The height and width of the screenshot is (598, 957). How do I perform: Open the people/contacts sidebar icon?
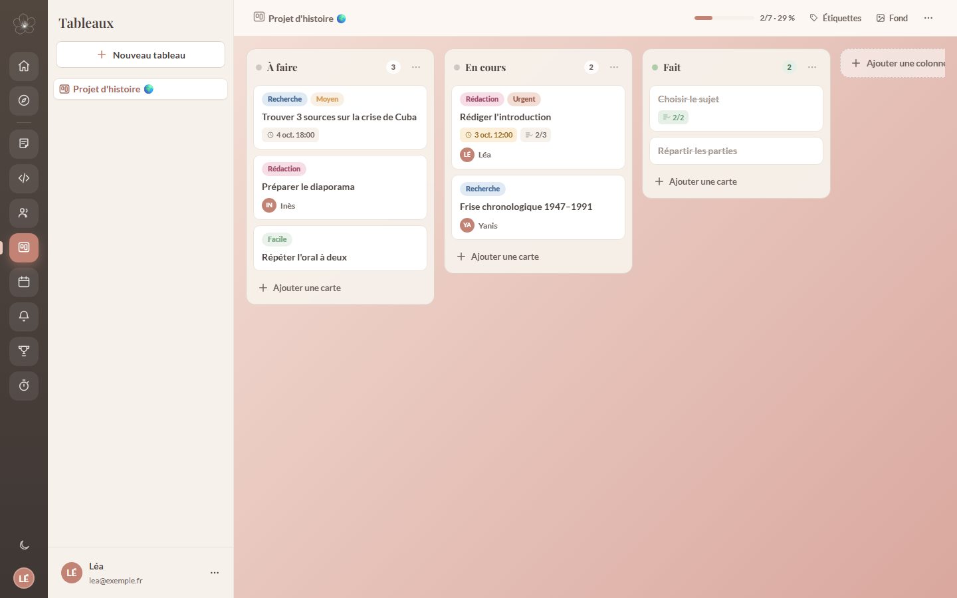(24, 213)
